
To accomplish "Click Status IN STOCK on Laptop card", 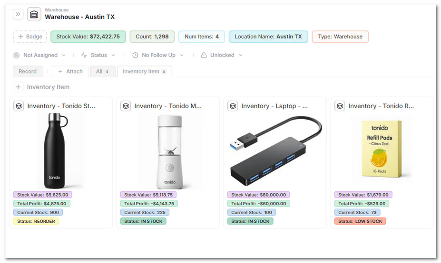I will point(250,221).
